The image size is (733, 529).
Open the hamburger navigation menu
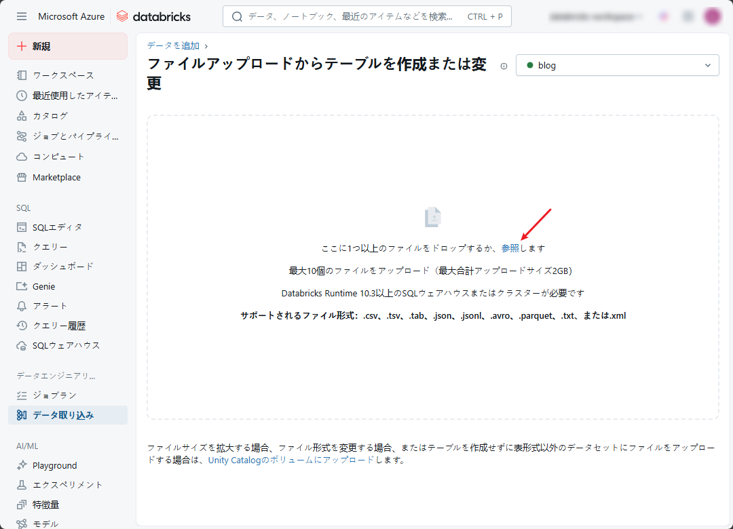point(22,16)
